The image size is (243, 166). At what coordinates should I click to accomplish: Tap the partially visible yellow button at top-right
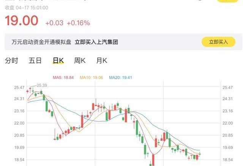(x=227, y=1)
